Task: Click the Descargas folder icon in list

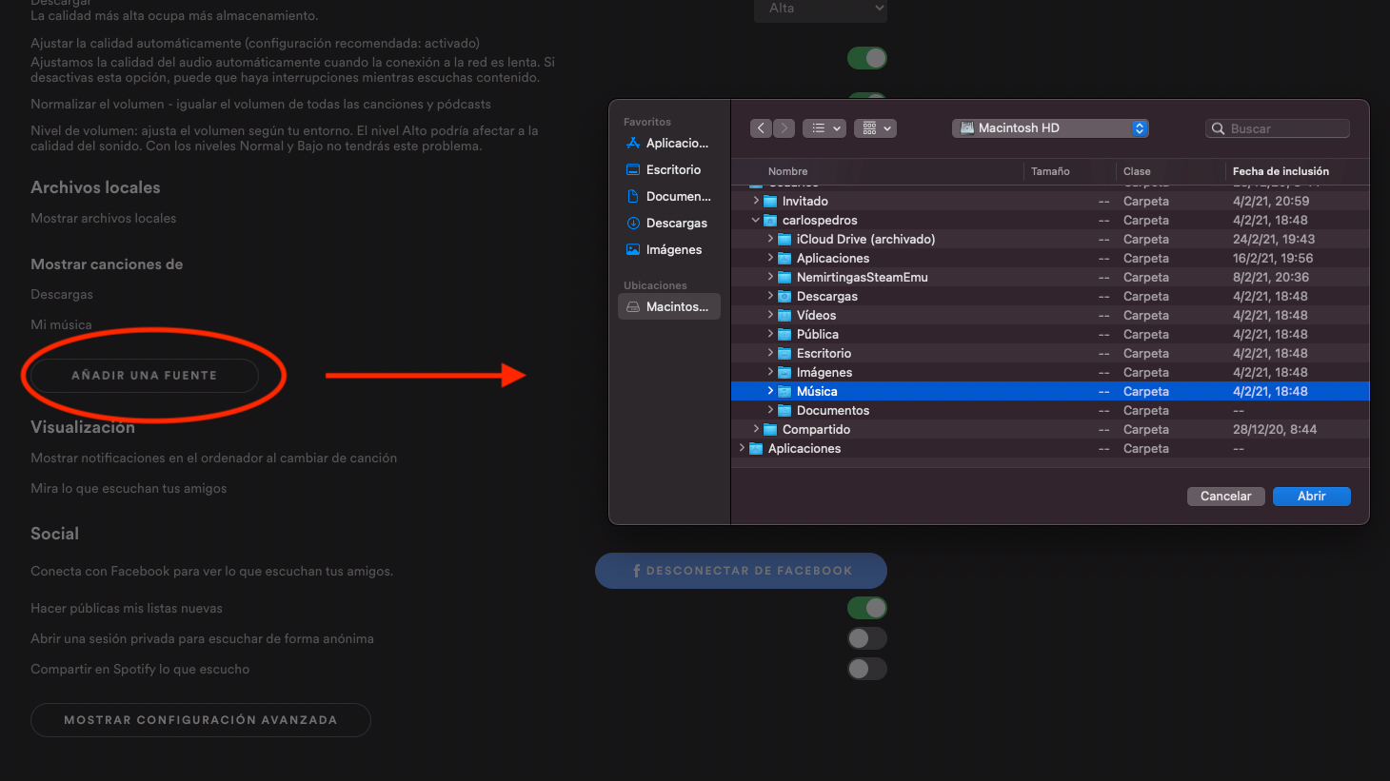Action: click(784, 296)
